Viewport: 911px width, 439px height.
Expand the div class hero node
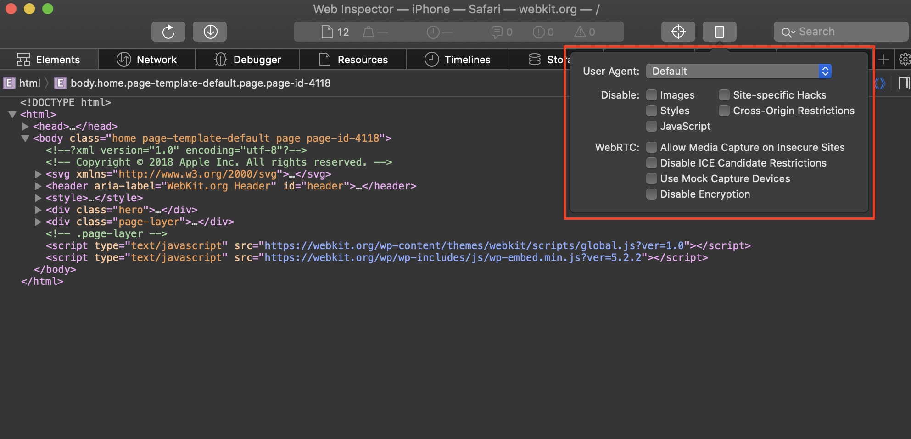pyautogui.click(x=38, y=210)
